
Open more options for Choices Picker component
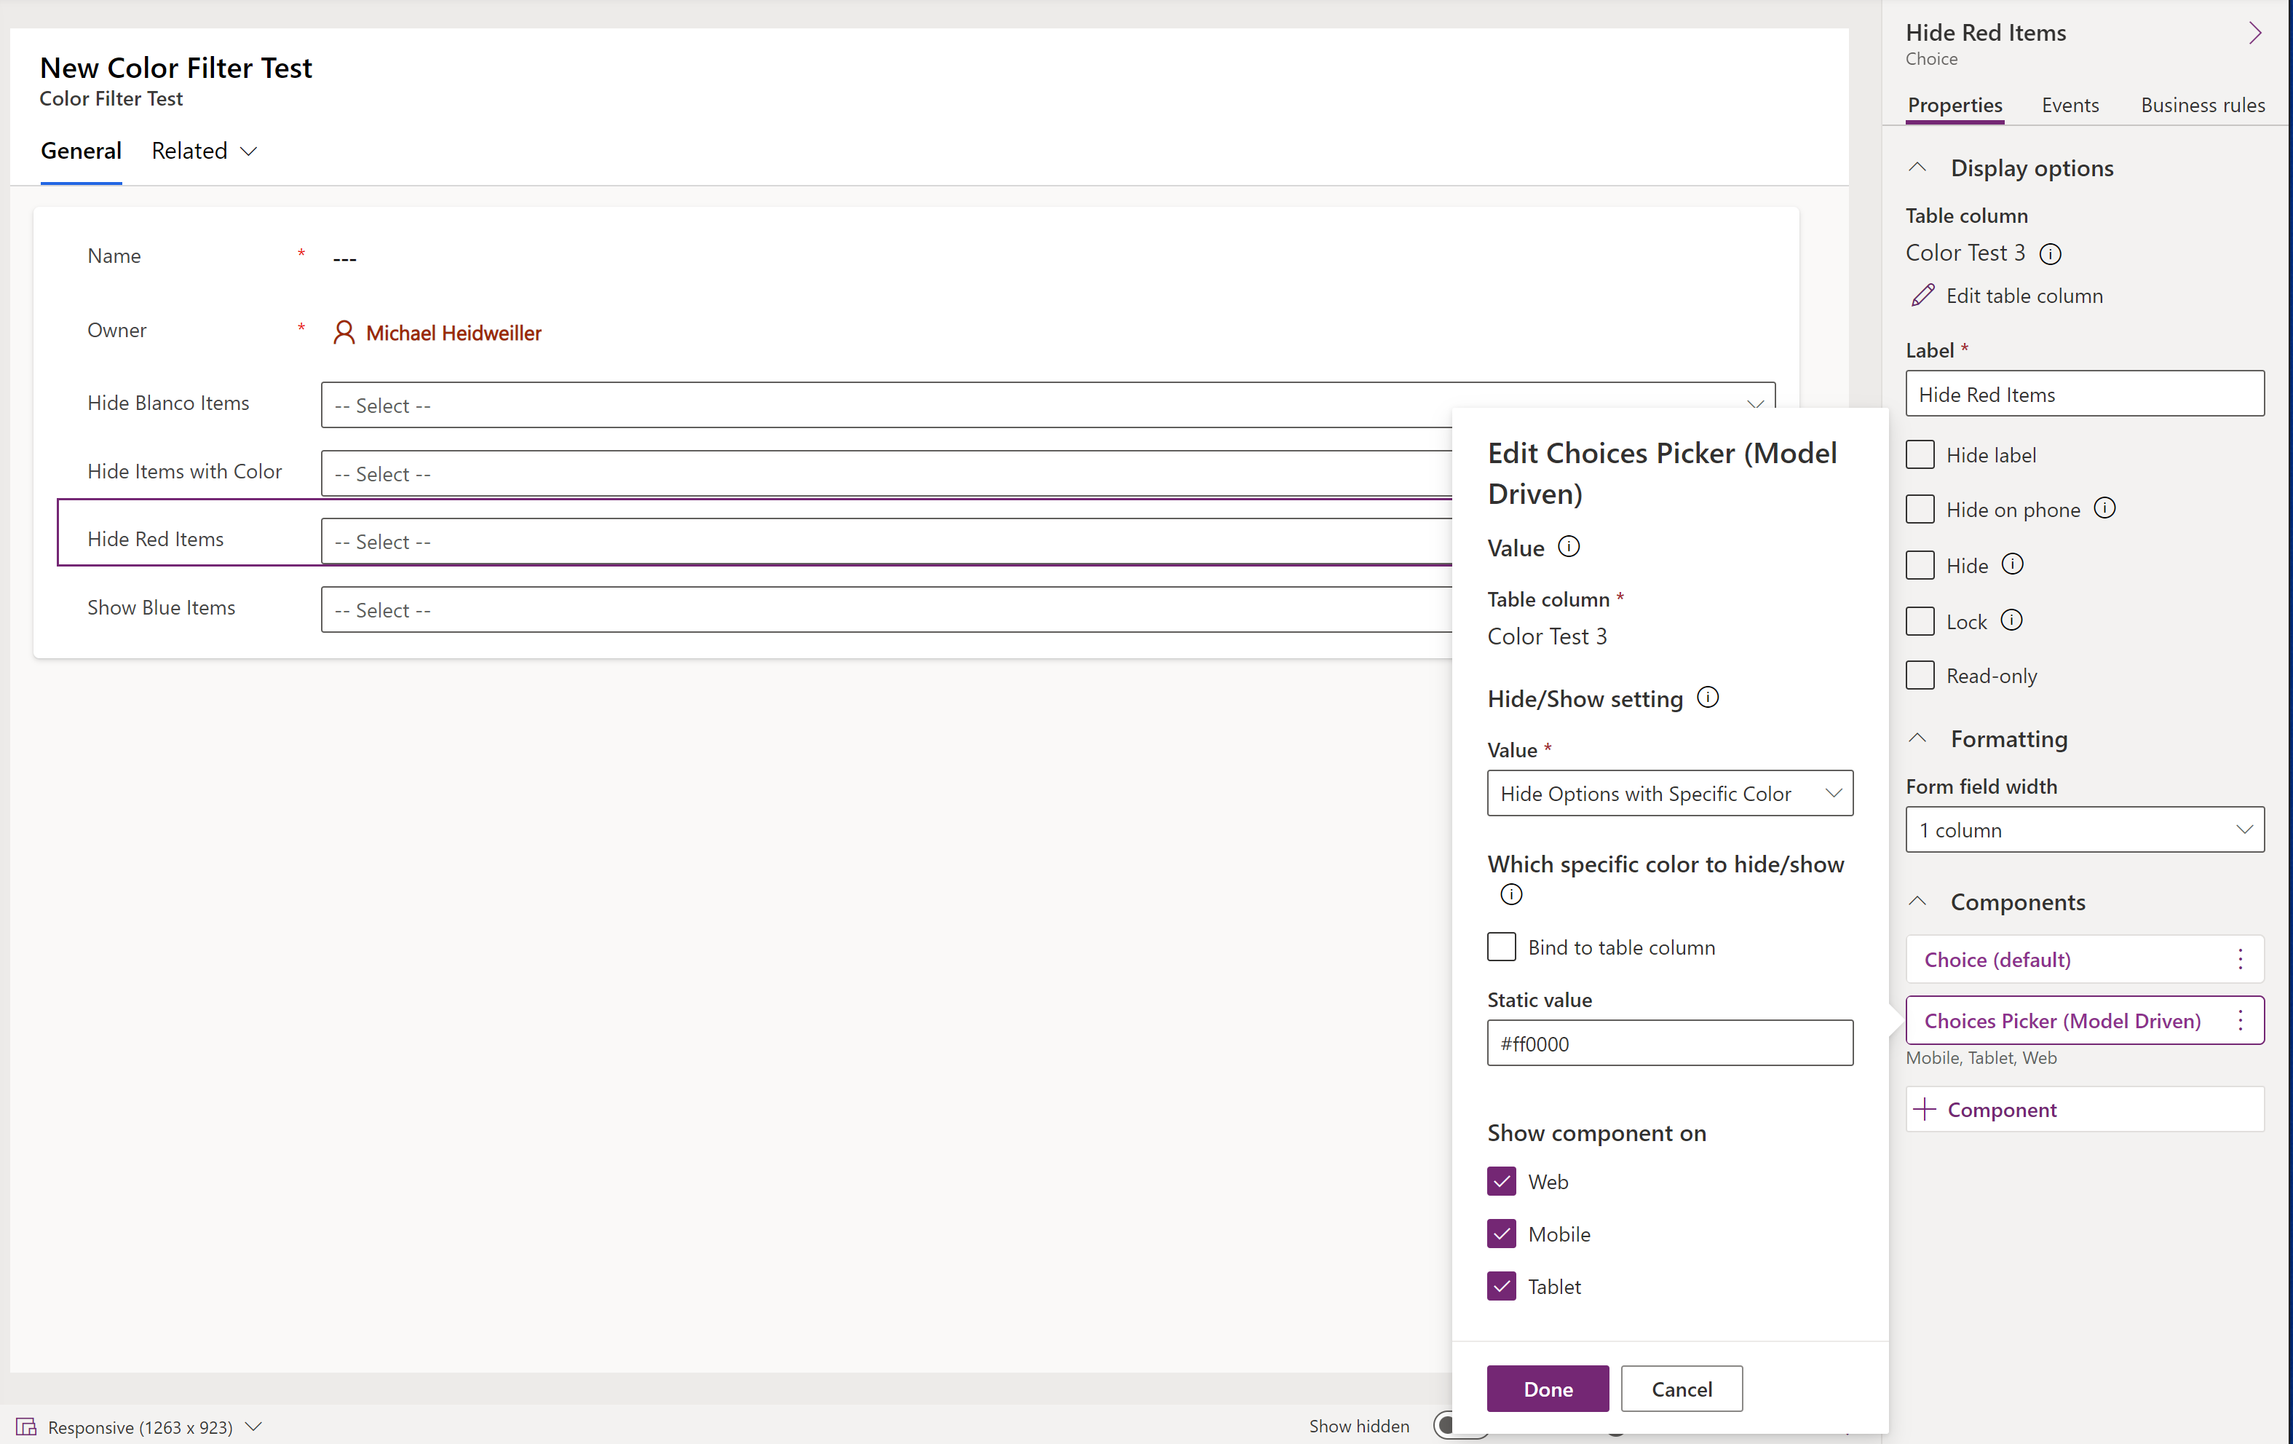[x=2241, y=1020]
